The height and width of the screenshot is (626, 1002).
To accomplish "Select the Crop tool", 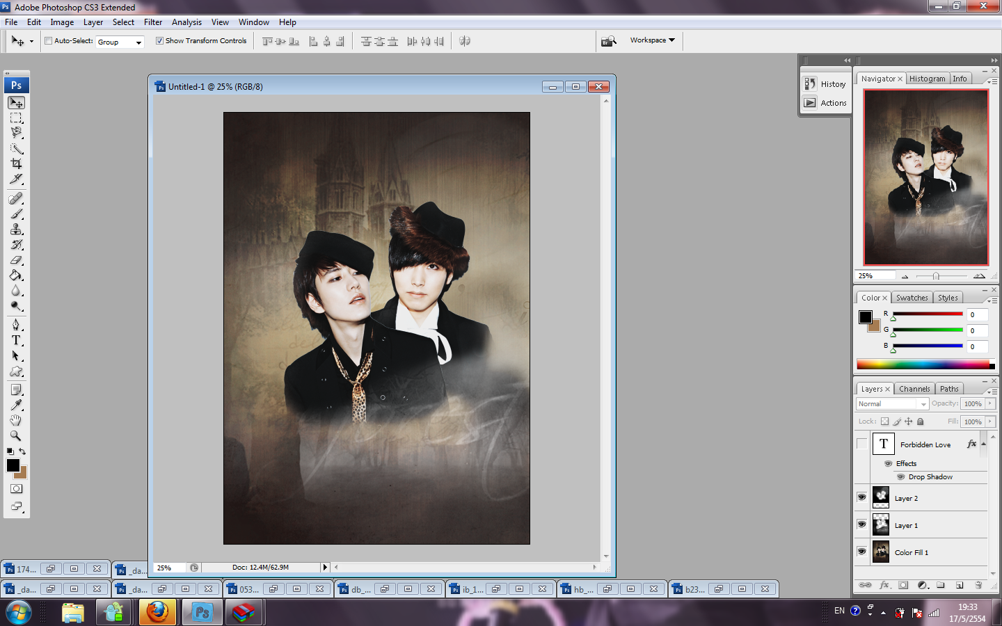I will [16, 164].
